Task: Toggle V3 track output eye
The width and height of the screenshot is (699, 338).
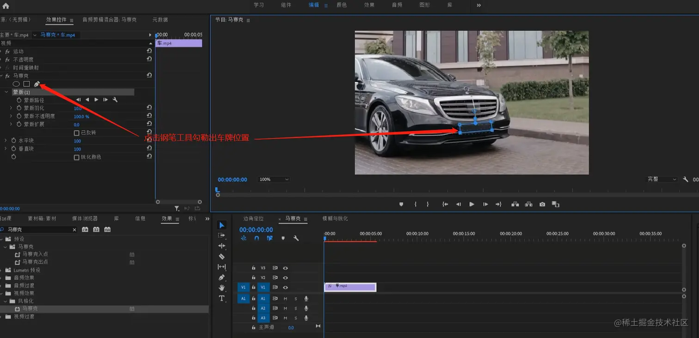Action: (286, 268)
